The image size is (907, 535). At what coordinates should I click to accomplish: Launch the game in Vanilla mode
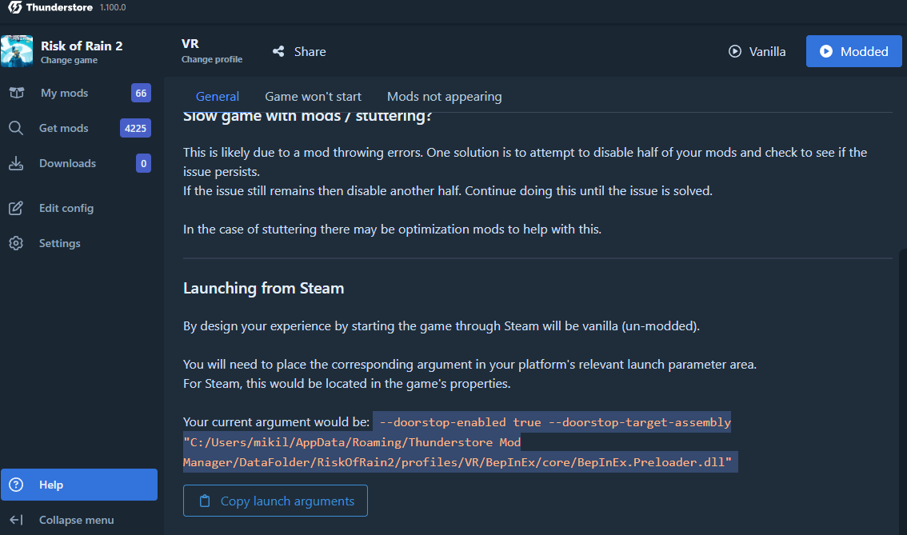757,51
